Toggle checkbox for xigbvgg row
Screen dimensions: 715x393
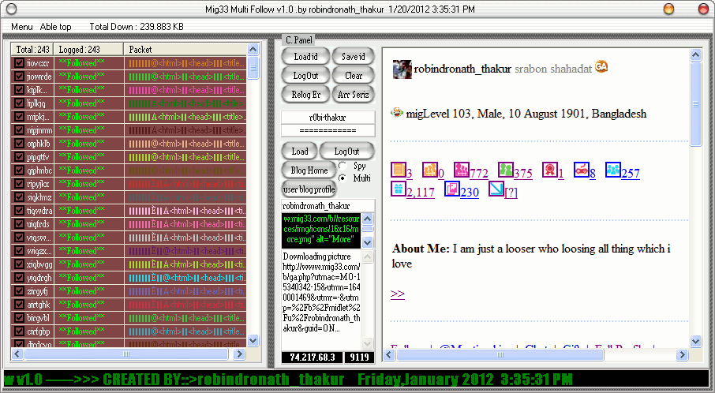19,264
